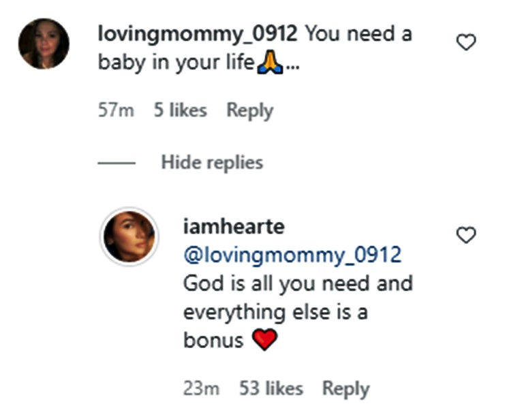
Task: Click the red heart emoji after "bonus"
Action: click(264, 340)
